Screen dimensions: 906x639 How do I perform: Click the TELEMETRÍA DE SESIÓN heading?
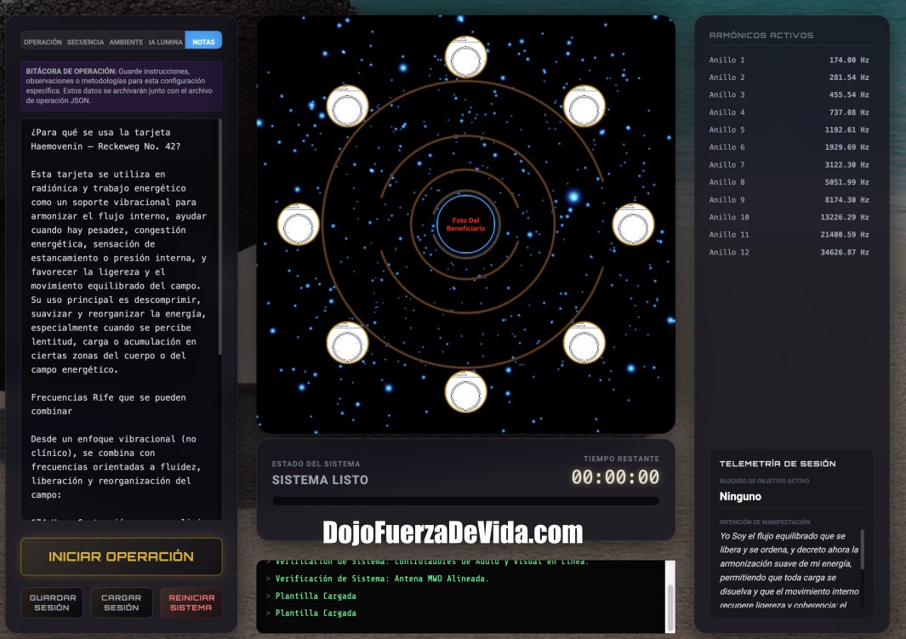pos(778,464)
